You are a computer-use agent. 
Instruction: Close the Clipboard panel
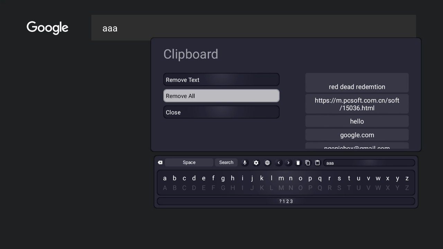click(x=221, y=112)
